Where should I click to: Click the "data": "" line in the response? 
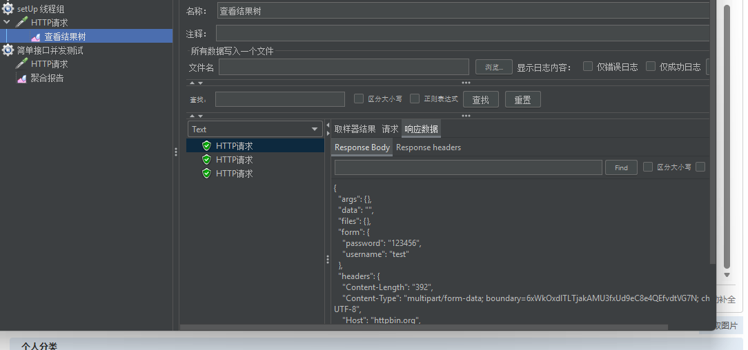pos(356,210)
